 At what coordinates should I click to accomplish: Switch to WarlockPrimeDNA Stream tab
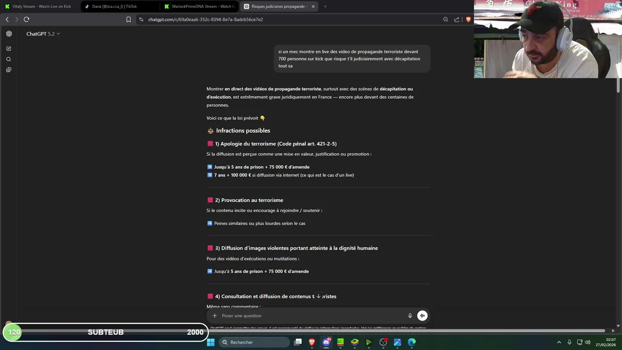pyautogui.click(x=199, y=6)
